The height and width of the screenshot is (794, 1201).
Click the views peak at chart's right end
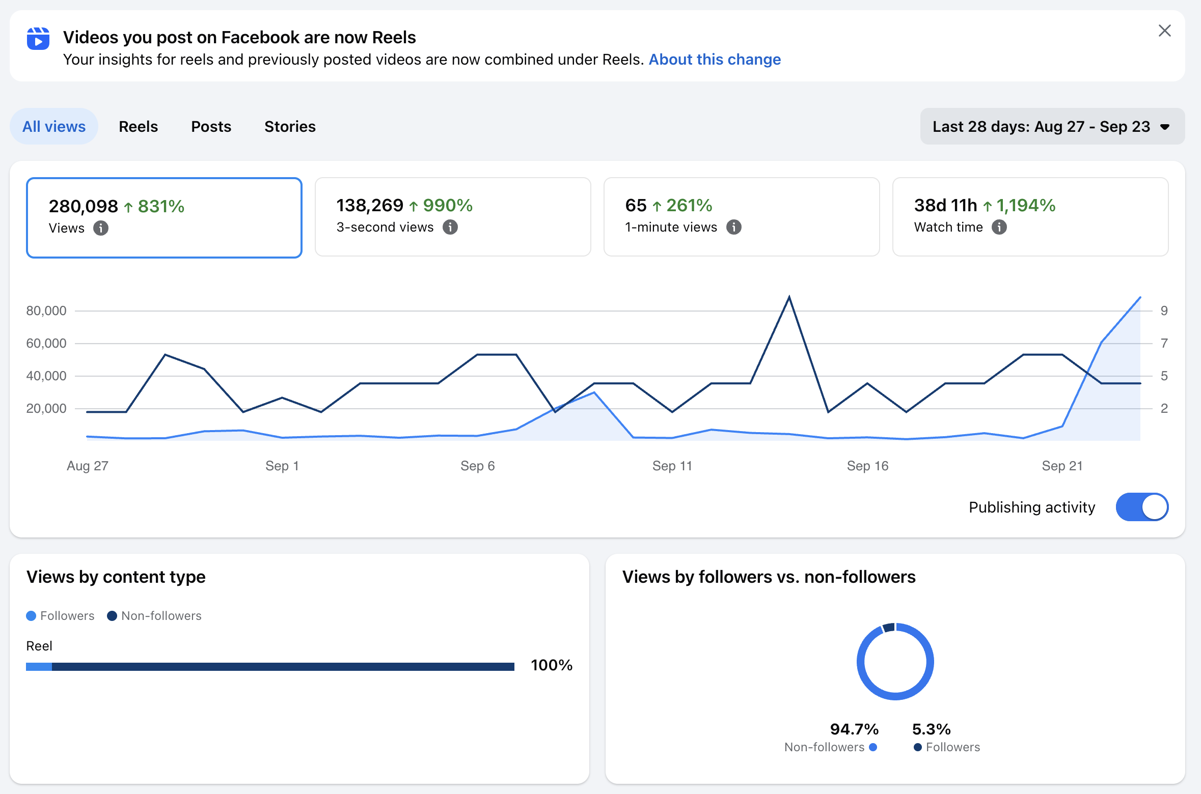(1140, 297)
